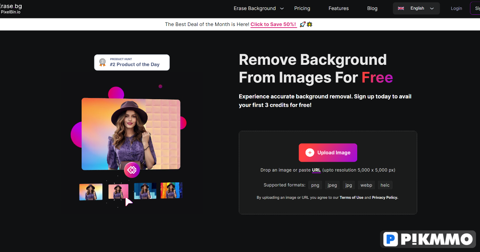This screenshot has height=252, width=480.
Task: Click the Supported formats label
Action: (284, 185)
